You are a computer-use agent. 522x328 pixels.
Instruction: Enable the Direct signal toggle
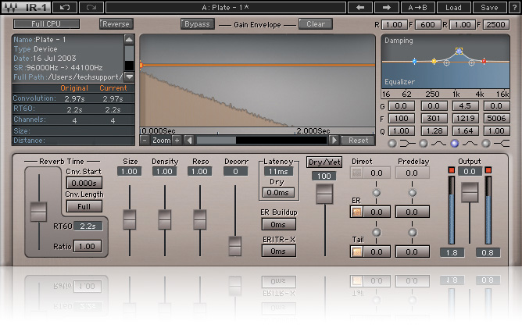point(356,173)
